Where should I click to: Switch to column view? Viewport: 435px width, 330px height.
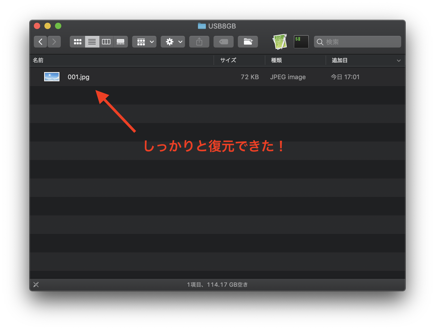point(106,42)
